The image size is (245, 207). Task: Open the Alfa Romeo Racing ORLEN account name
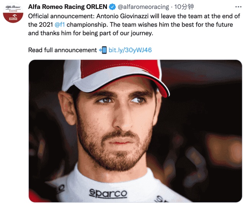coord(67,7)
